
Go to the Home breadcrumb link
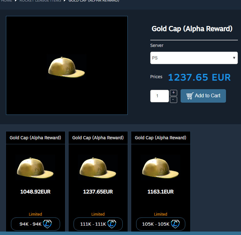coord(7,1)
